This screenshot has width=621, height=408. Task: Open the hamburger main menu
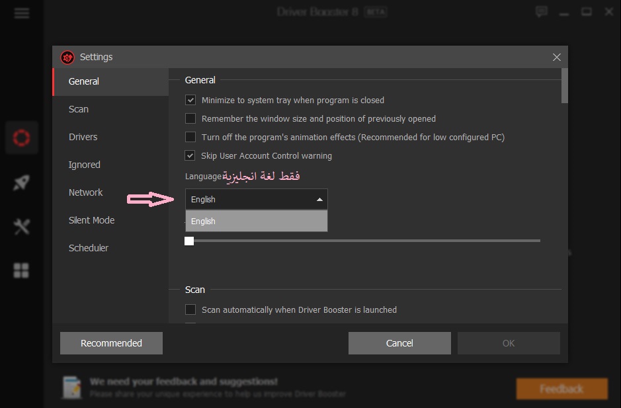(x=22, y=13)
